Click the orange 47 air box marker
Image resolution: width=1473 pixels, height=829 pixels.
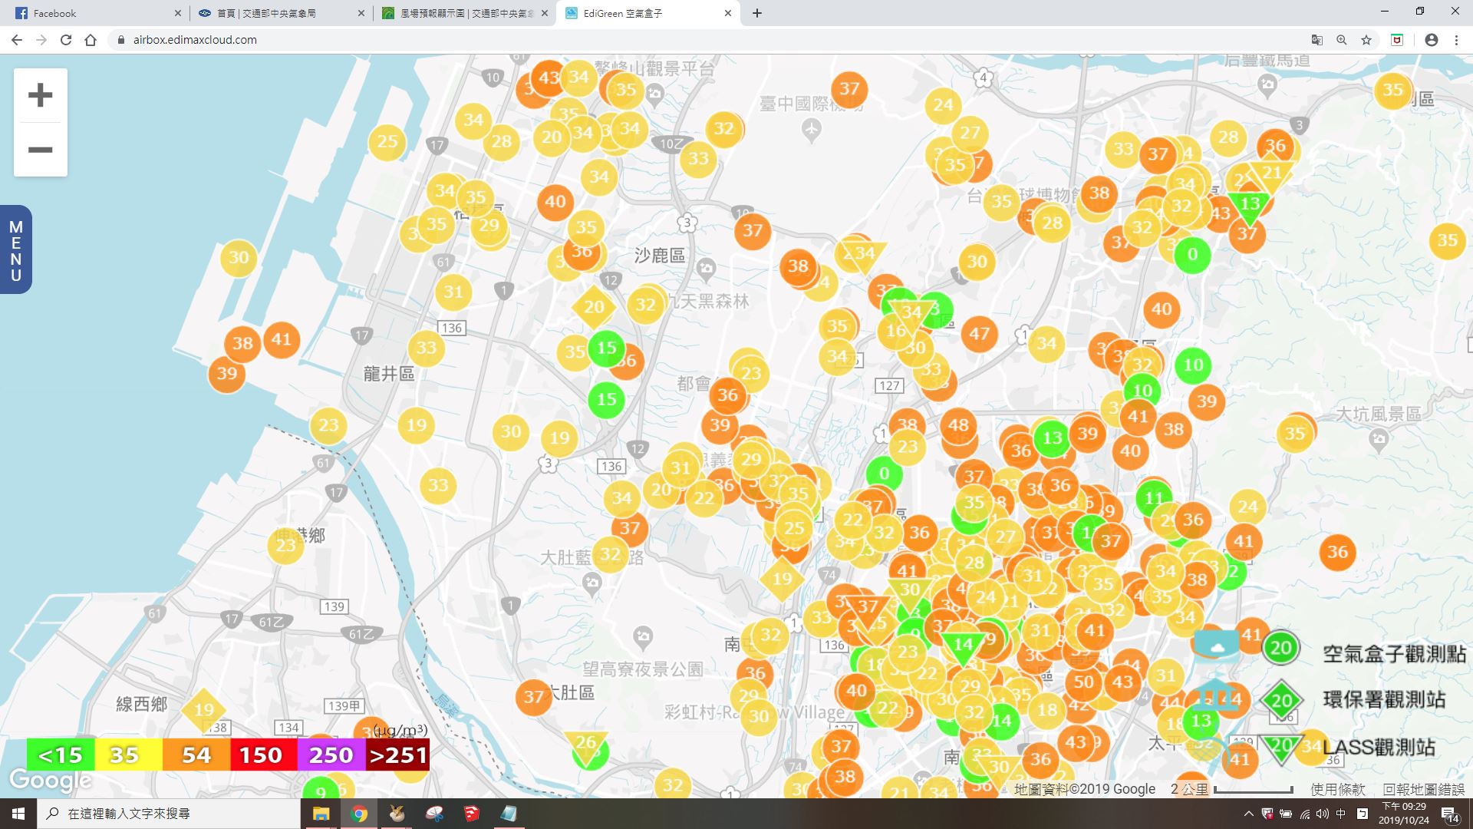tap(979, 333)
